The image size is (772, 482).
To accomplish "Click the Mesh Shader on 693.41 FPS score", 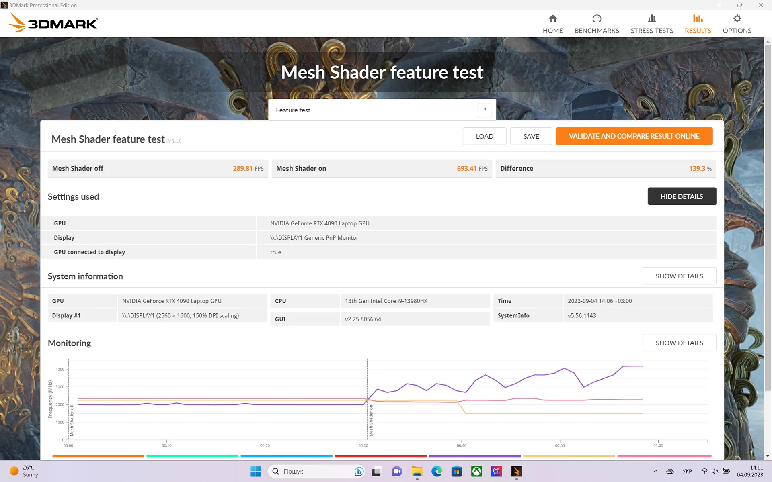I will coord(382,169).
